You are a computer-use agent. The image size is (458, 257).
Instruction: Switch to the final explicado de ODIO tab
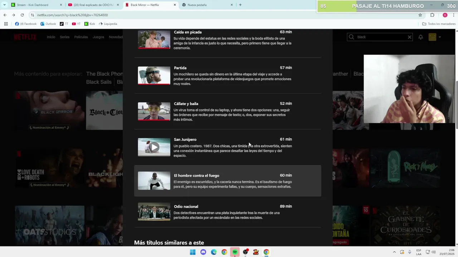pyautogui.click(x=94, y=5)
